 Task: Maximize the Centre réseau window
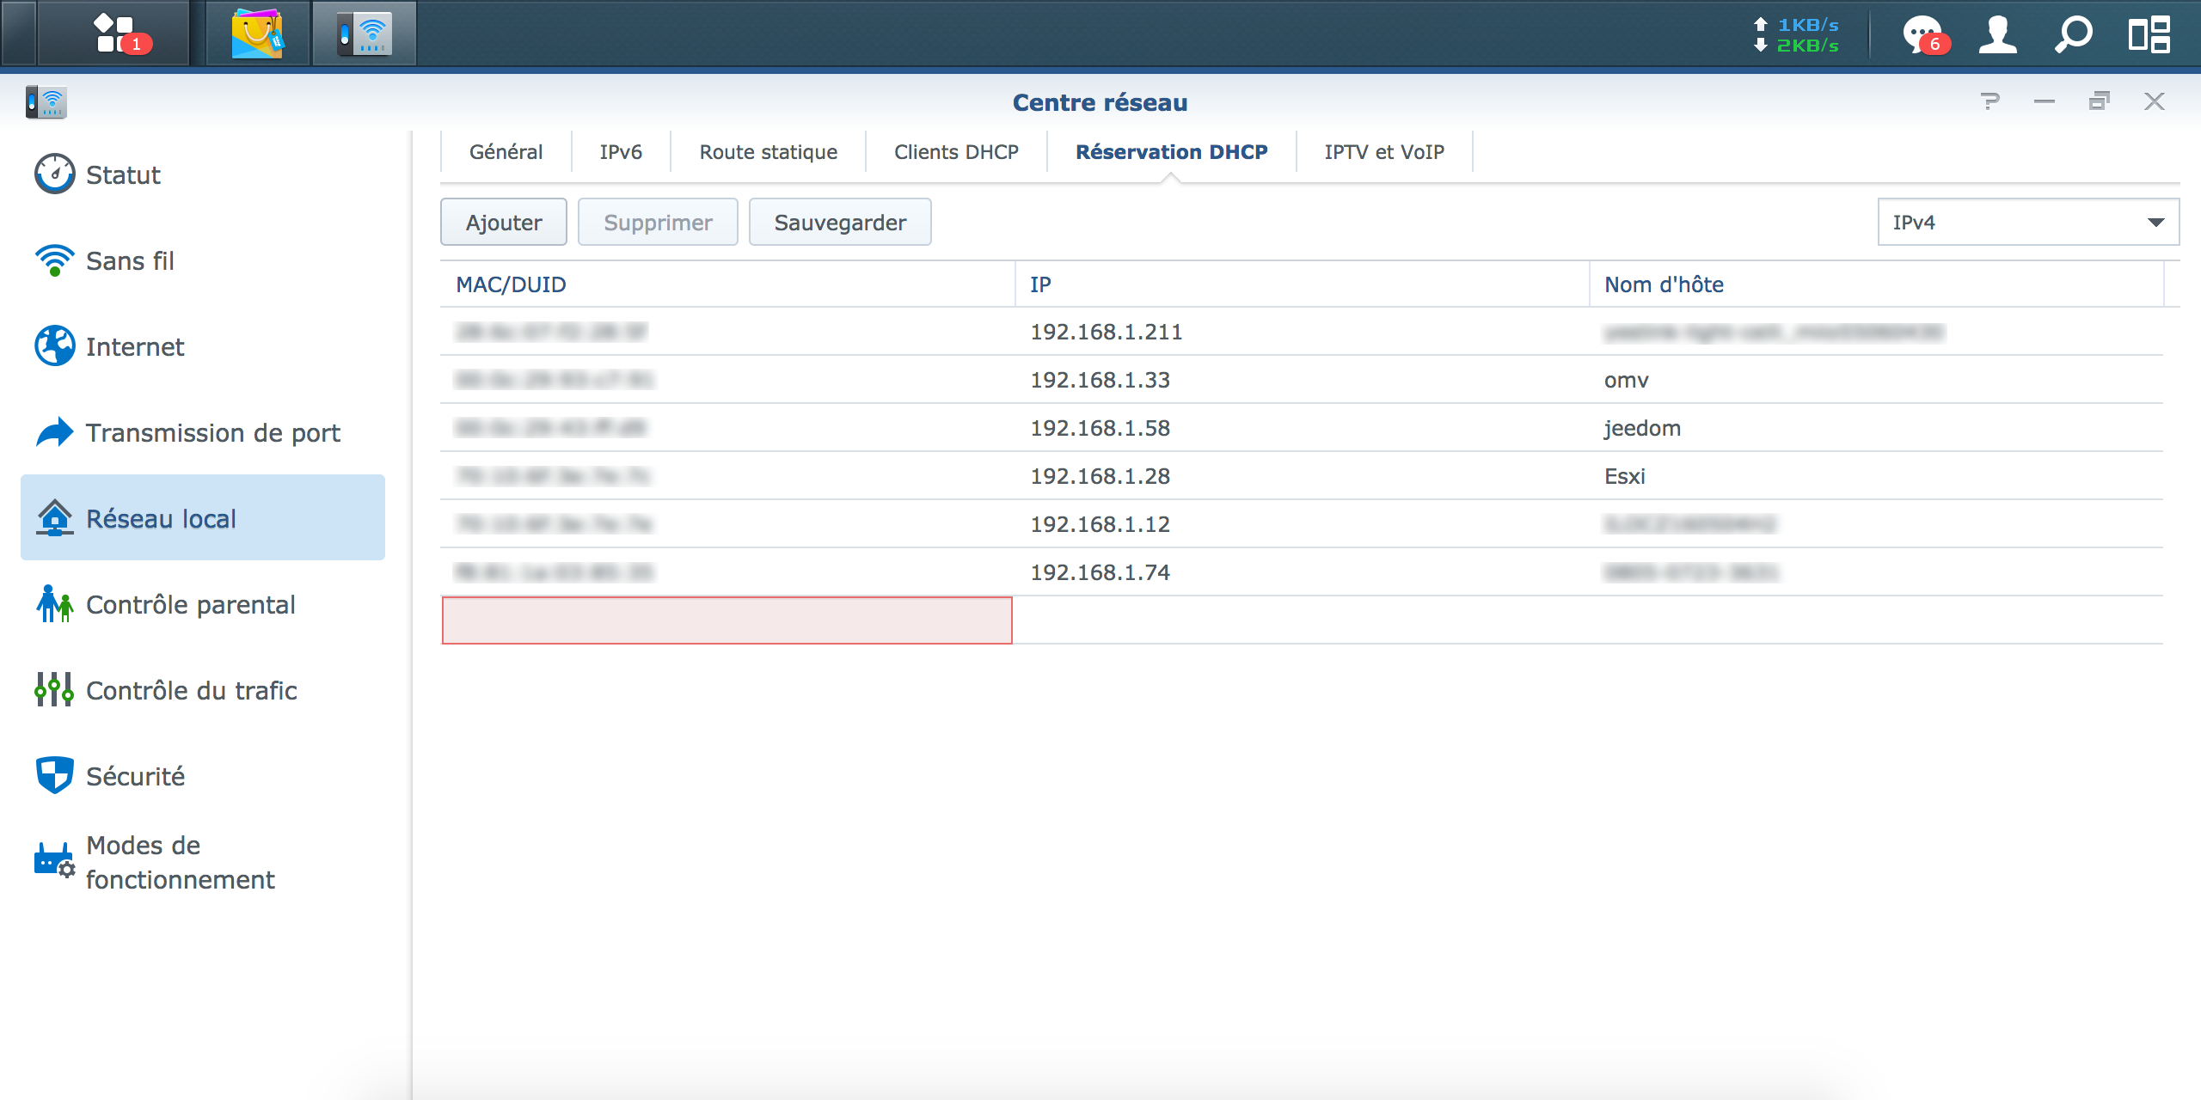pos(2100,101)
